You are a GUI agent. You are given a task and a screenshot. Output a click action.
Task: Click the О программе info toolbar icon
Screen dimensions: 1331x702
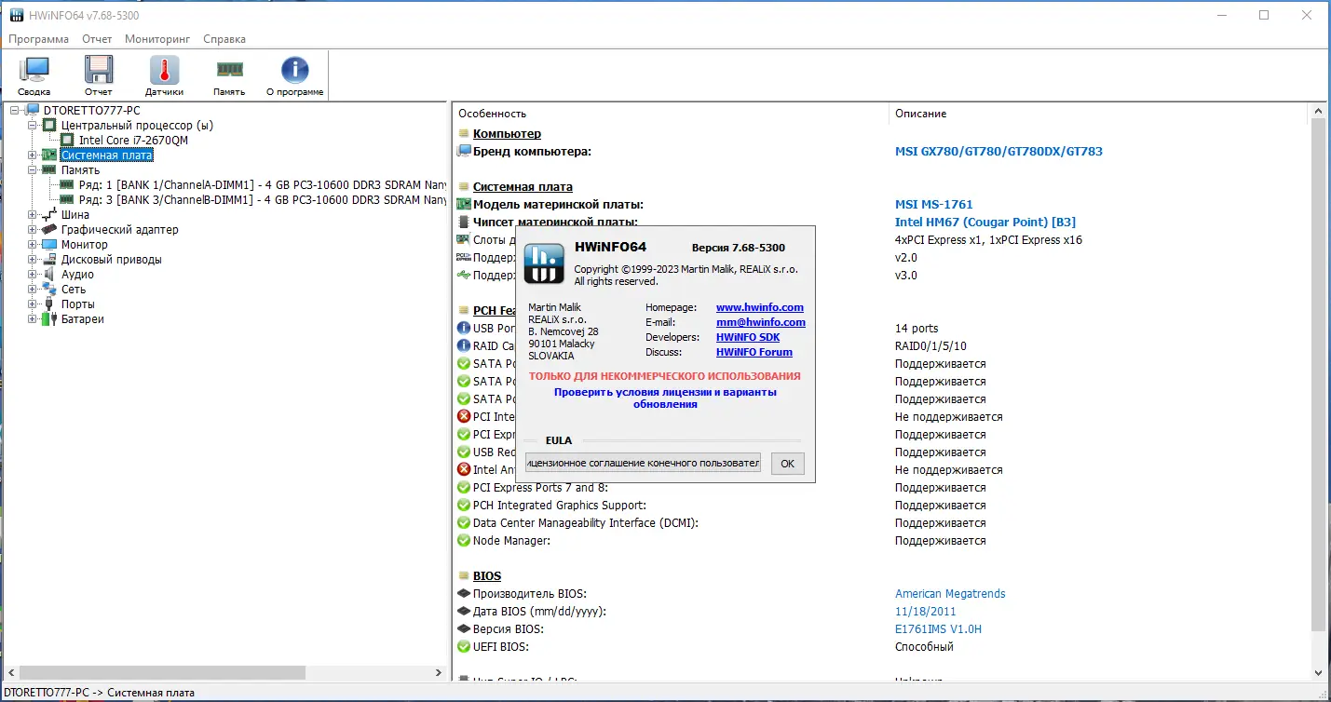294,76
